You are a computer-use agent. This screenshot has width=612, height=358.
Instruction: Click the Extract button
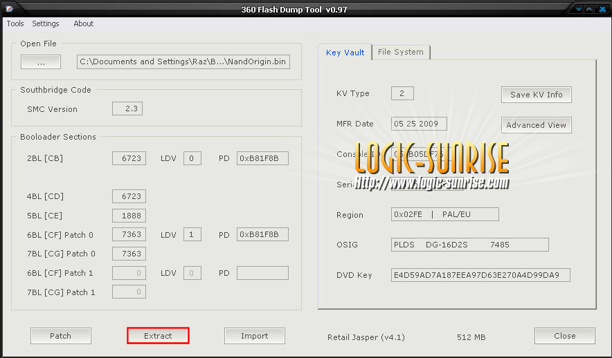(158, 336)
